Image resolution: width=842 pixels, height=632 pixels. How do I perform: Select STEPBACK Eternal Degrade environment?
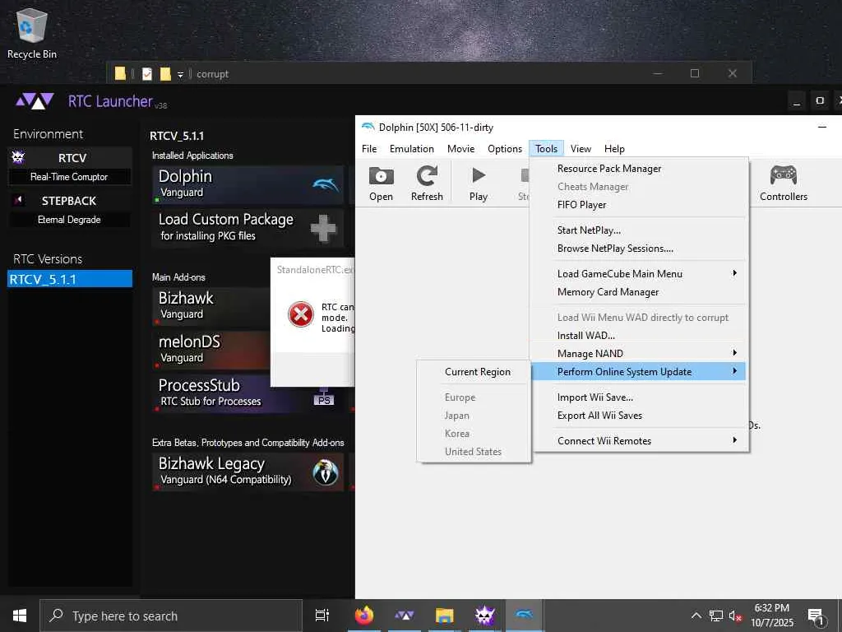coord(69,209)
